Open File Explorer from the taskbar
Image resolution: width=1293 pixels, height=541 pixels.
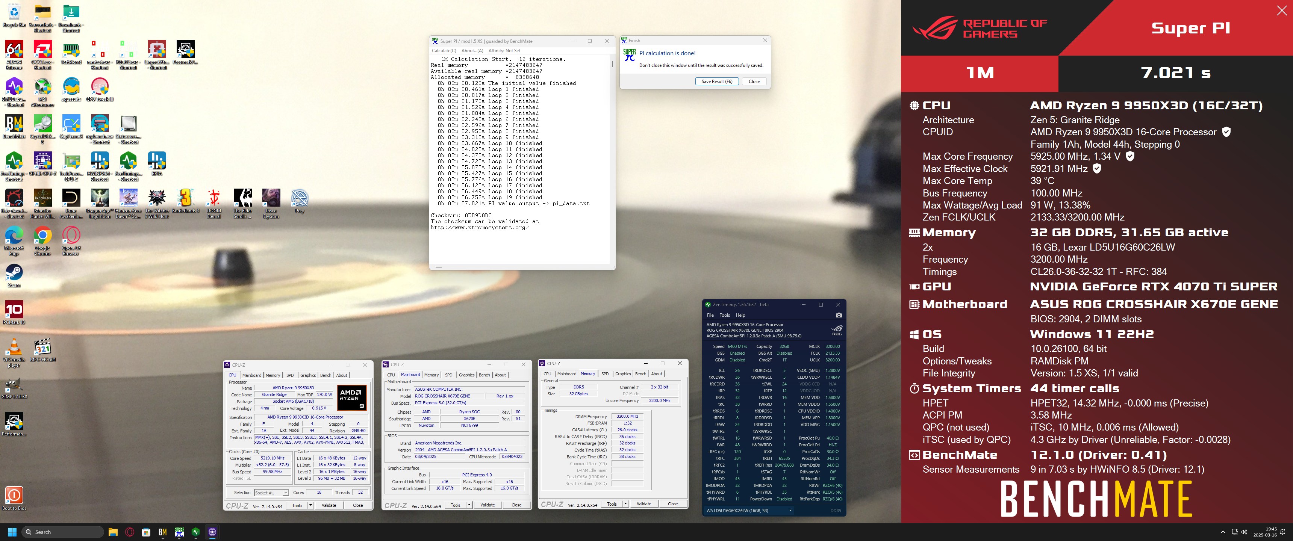(113, 532)
